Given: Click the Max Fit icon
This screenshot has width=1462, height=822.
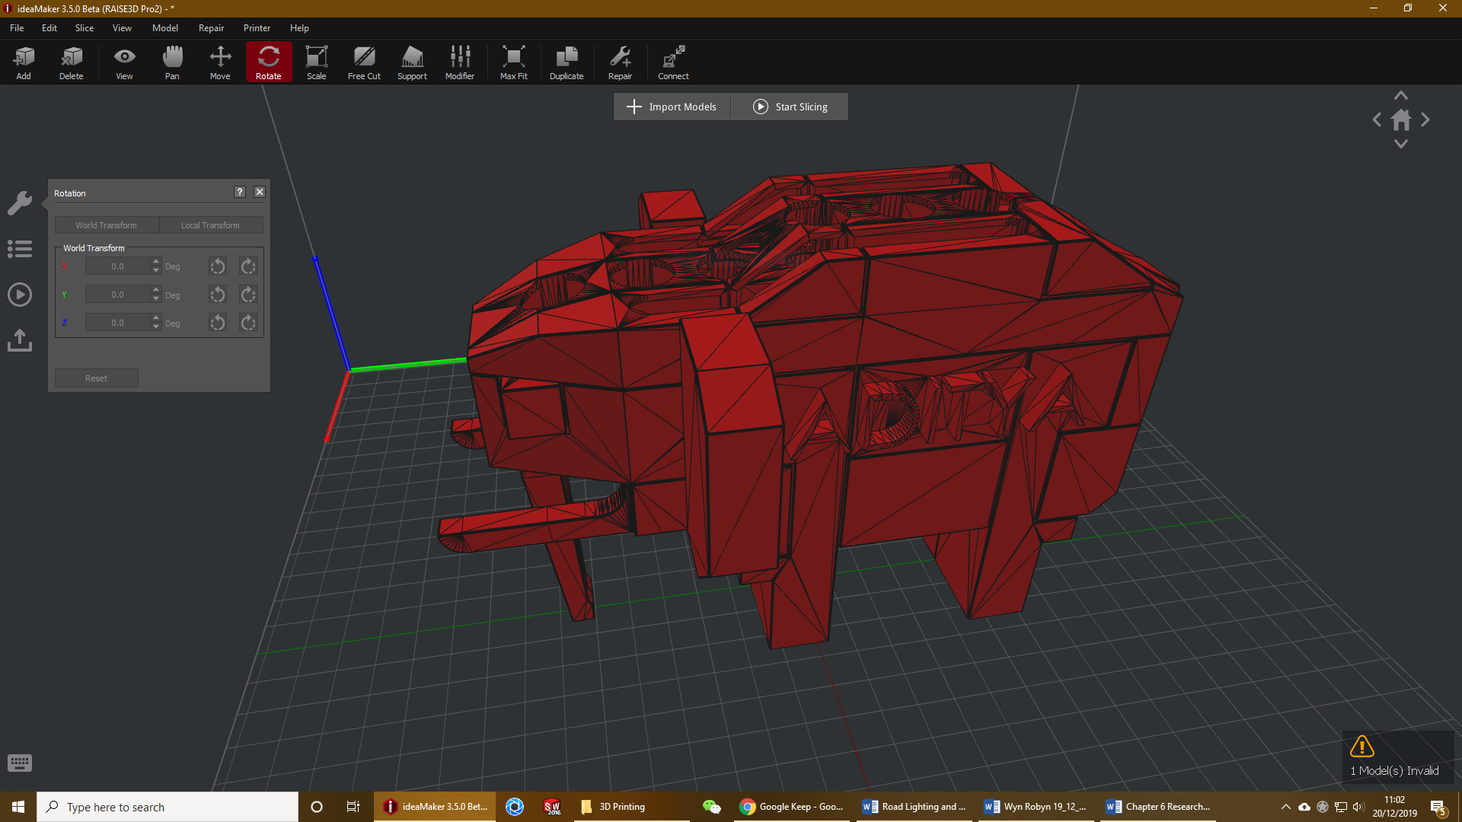Looking at the screenshot, I should [x=513, y=62].
